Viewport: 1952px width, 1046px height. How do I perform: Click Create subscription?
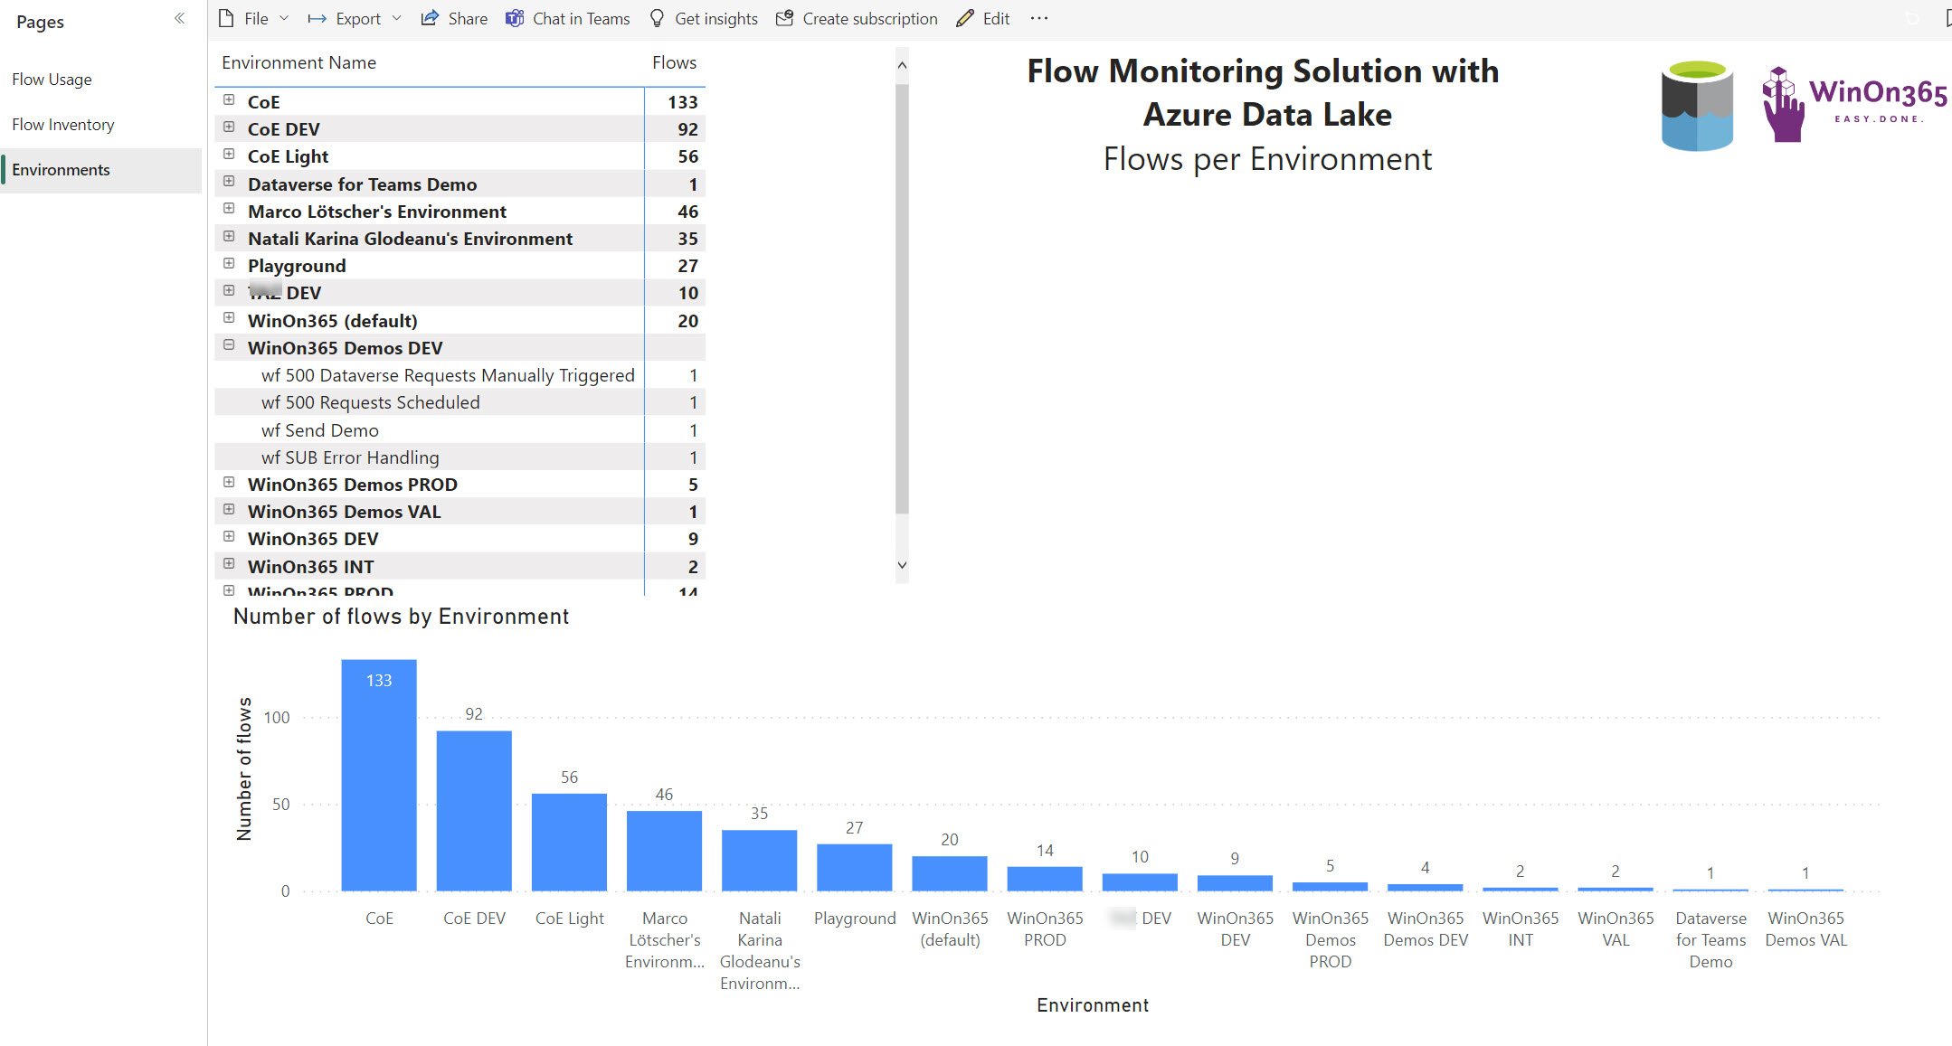pos(857,18)
